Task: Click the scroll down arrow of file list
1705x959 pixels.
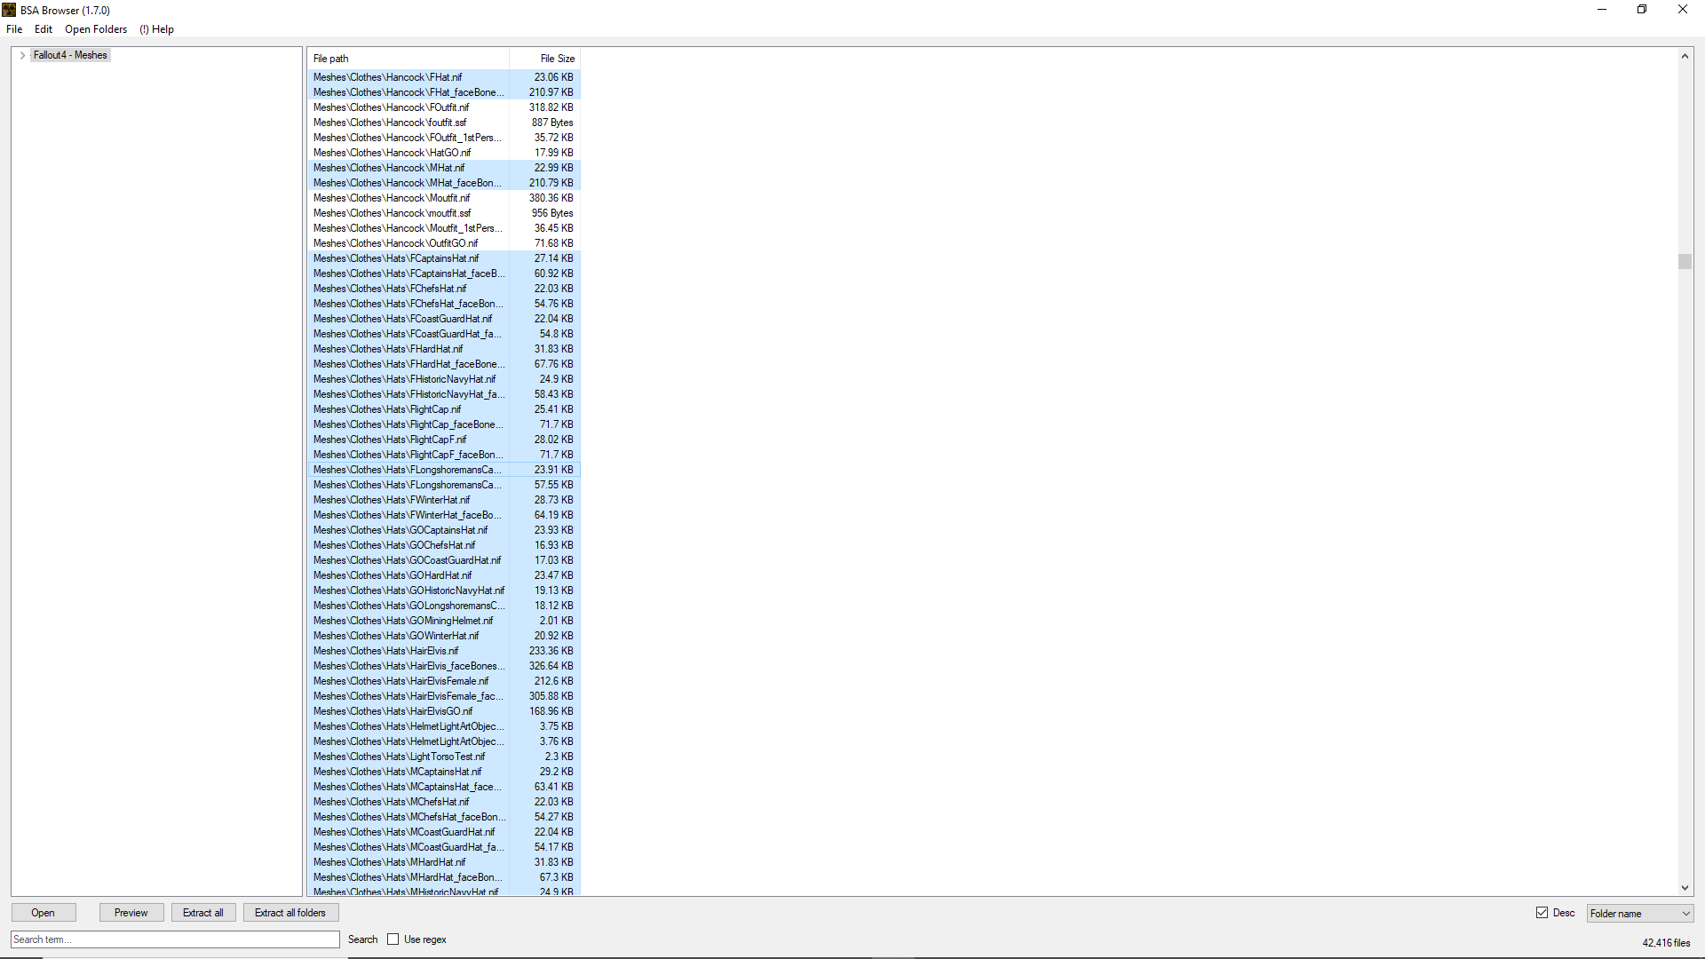Action: point(1685,888)
